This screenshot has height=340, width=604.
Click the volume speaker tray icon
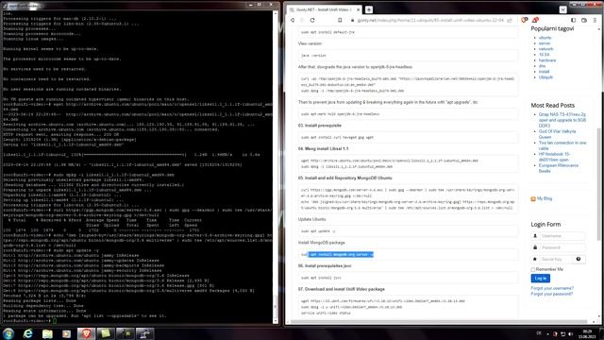[570, 333]
